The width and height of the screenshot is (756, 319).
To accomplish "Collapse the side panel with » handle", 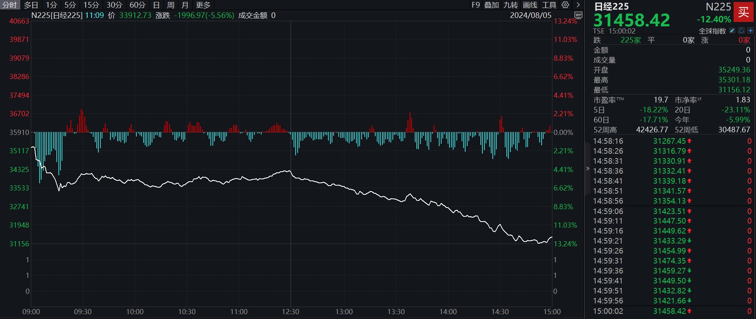I will point(588,168).
